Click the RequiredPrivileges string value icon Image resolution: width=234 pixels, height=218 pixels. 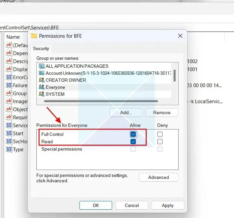coord(9,117)
